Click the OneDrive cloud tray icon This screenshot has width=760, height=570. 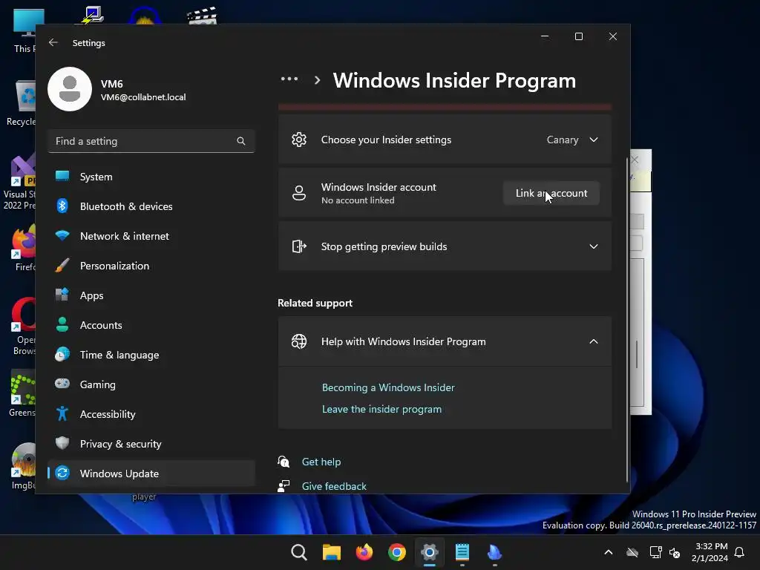(x=632, y=552)
